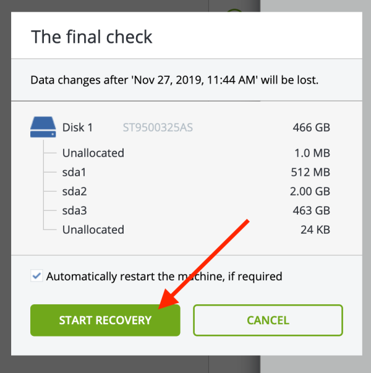
Task: Select the last Unallocated entry below sda3
Action: 93,229
